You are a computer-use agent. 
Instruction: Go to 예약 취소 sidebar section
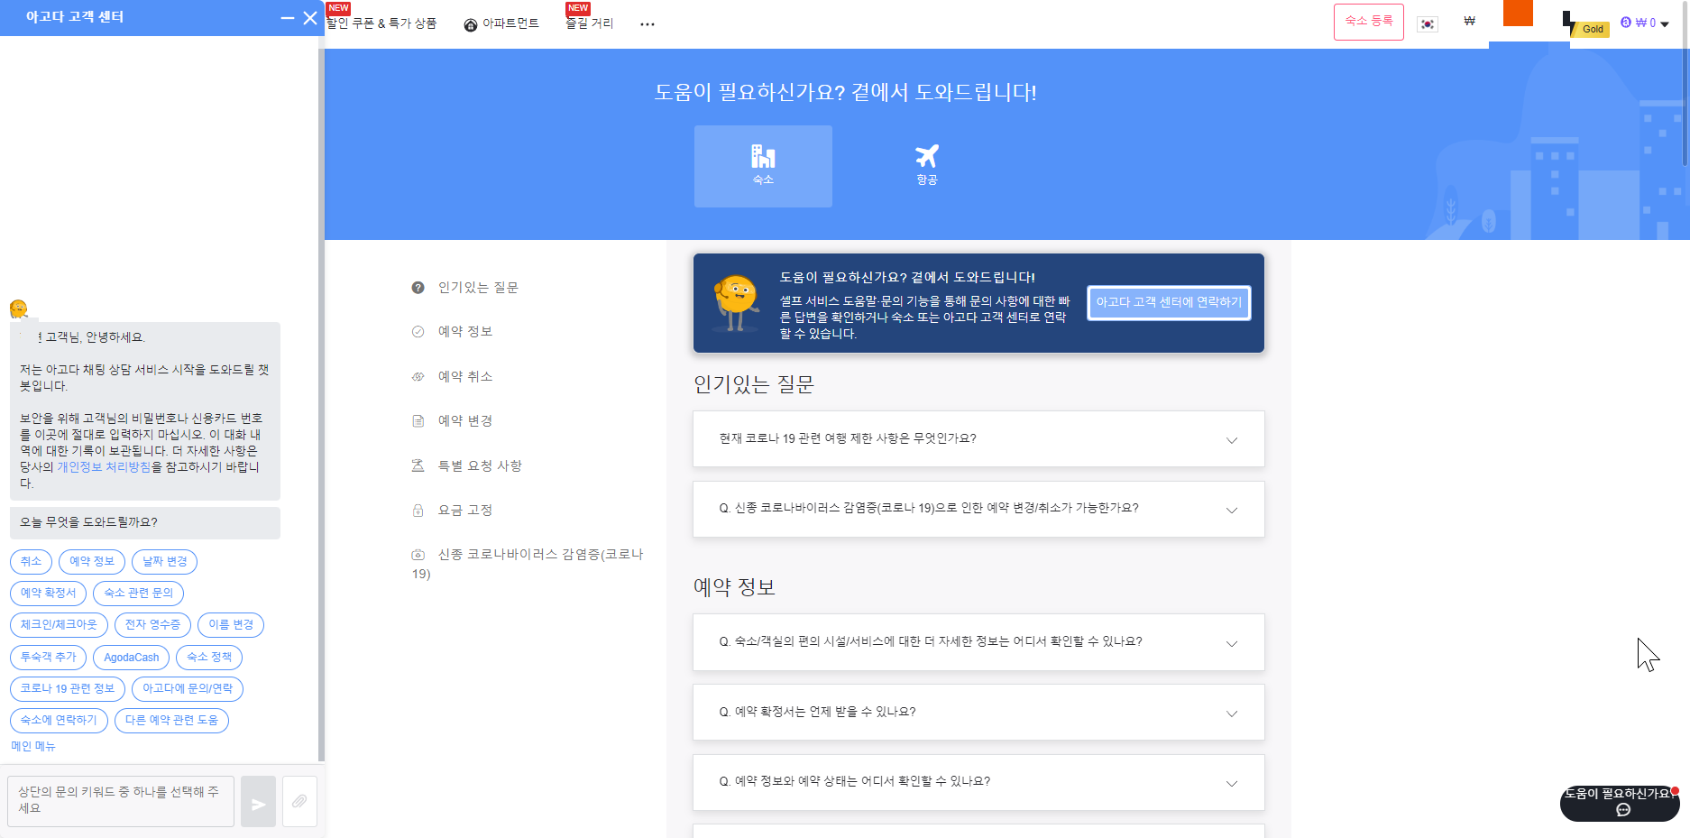point(465,377)
